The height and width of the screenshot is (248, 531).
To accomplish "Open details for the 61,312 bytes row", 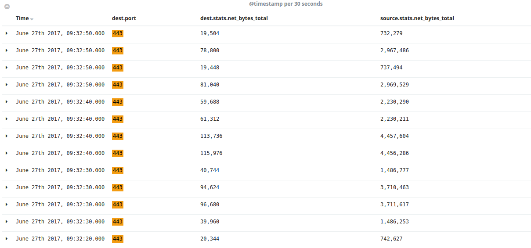I will (x=7, y=119).
